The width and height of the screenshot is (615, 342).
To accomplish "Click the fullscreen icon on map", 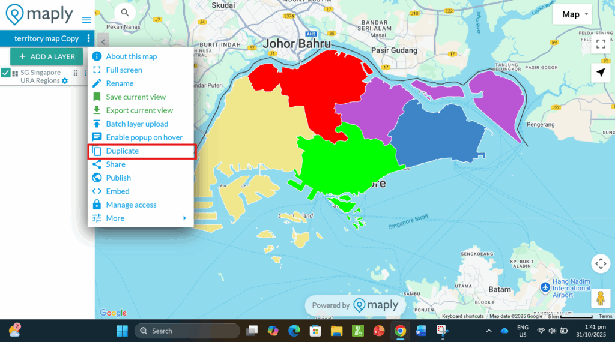I will coord(601,44).
